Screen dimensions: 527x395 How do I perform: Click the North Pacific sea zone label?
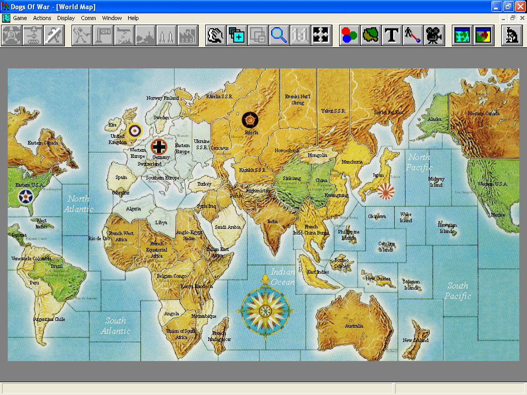419,162
